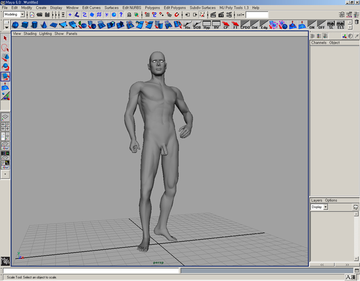Image resolution: width=360 pixels, height=281 pixels.
Task: Open the Edit Polygons menu
Action: (174, 8)
